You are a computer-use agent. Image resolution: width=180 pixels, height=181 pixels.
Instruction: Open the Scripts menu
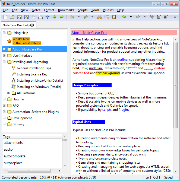click(x=83, y=10)
